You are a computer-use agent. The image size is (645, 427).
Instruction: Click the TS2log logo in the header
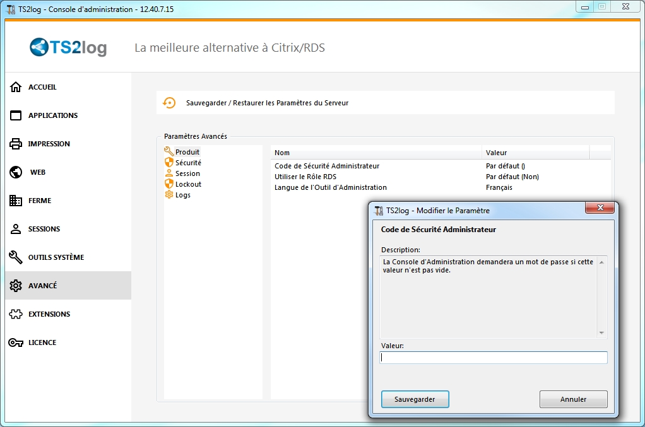(68, 47)
